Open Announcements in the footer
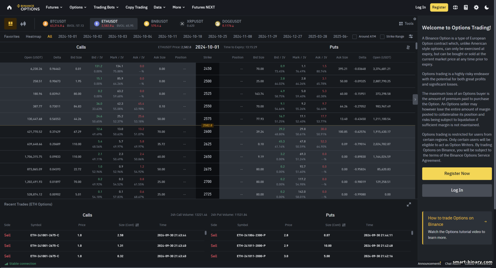496x268 pixels. pos(429,264)
